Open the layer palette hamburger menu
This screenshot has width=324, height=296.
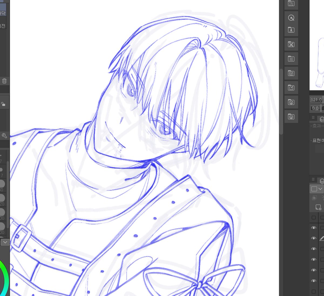pos(313,179)
